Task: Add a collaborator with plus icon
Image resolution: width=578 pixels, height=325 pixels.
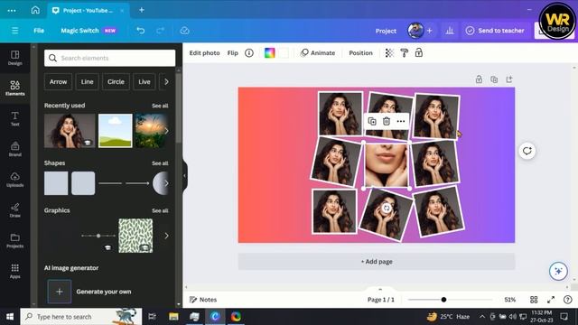Action: point(430,31)
